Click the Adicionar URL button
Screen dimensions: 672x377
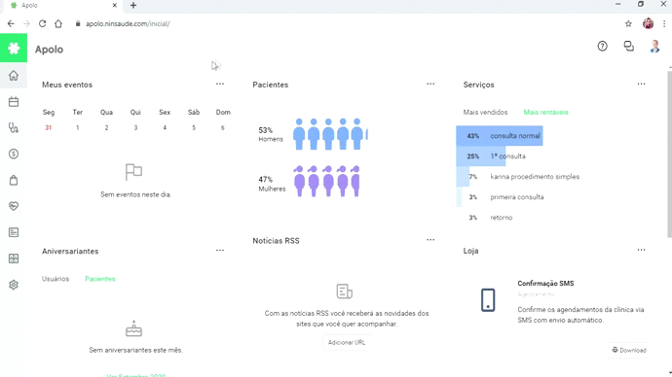click(x=347, y=342)
